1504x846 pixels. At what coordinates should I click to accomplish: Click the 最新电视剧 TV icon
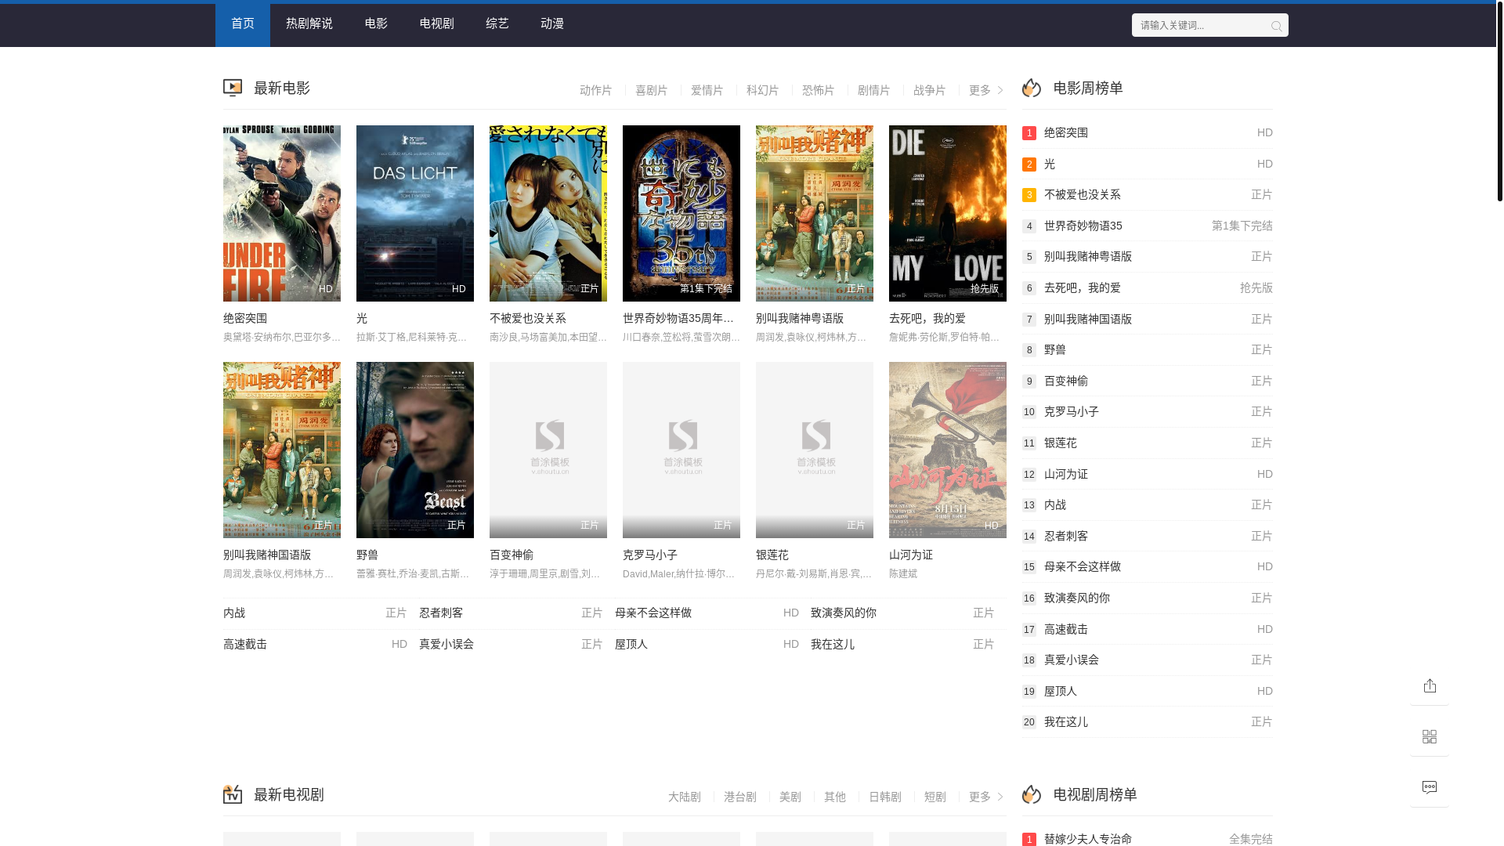pyautogui.click(x=233, y=794)
